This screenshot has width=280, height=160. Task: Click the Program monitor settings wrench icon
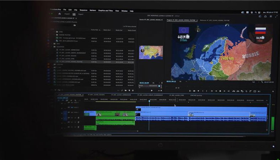pyautogui.click(x=262, y=81)
